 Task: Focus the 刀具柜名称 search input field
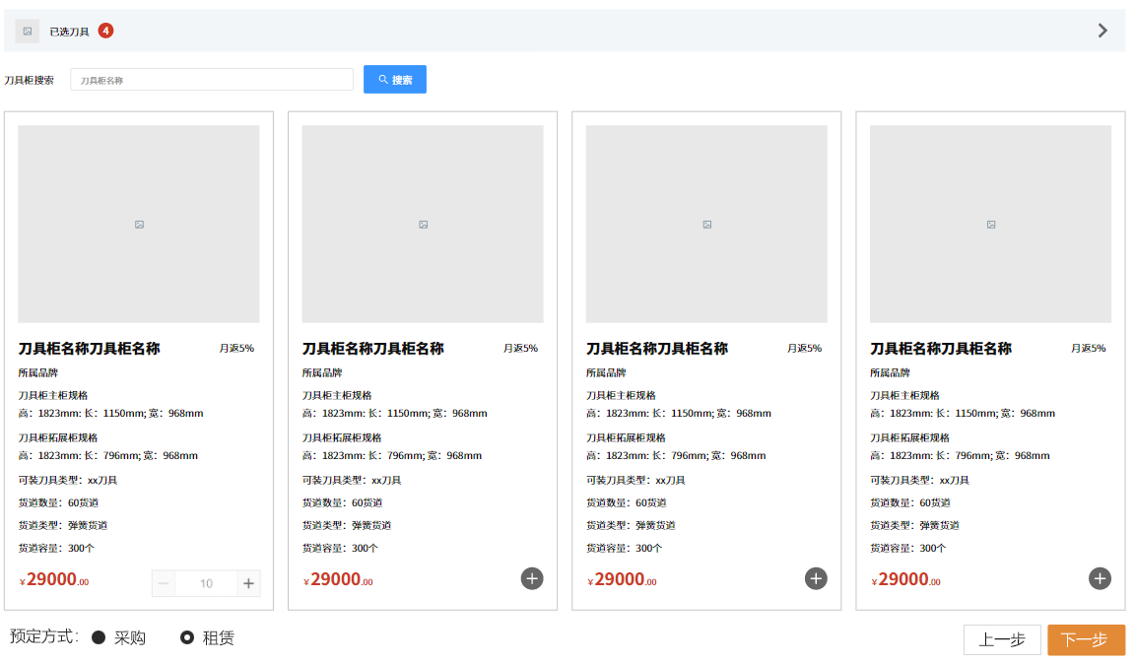[x=212, y=80]
